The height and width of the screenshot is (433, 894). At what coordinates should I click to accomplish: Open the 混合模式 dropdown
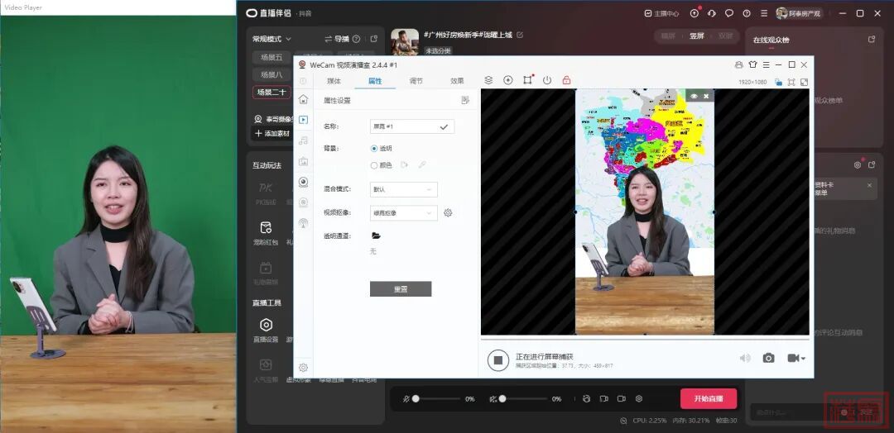click(403, 189)
